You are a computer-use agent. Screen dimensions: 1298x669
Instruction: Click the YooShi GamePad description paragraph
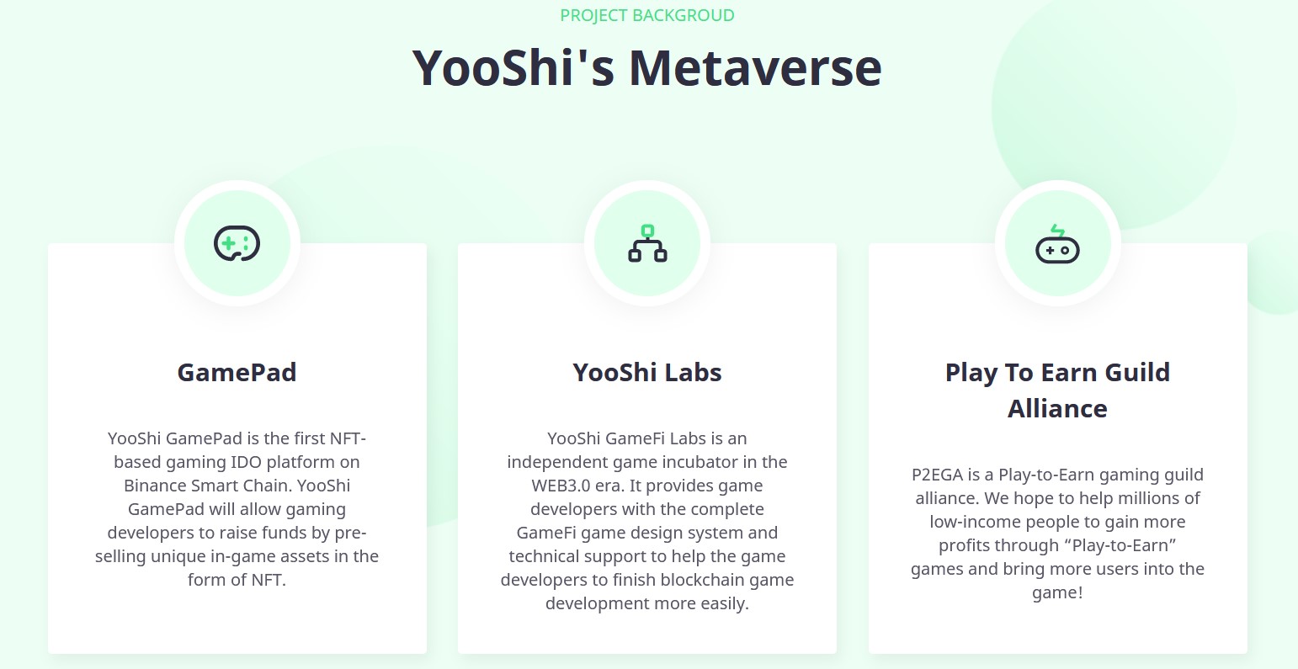237,508
